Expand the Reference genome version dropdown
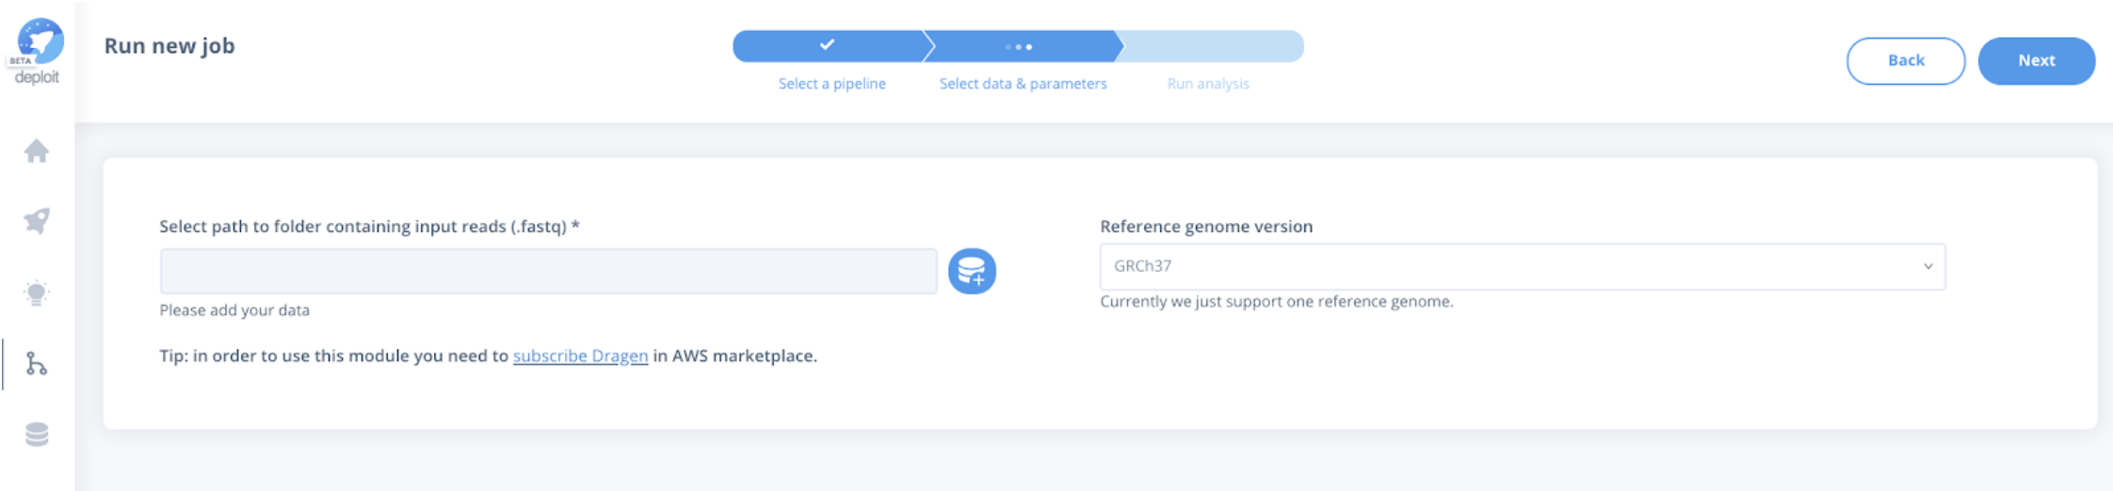The height and width of the screenshot is (491, 2113). tap(1522, 267)
